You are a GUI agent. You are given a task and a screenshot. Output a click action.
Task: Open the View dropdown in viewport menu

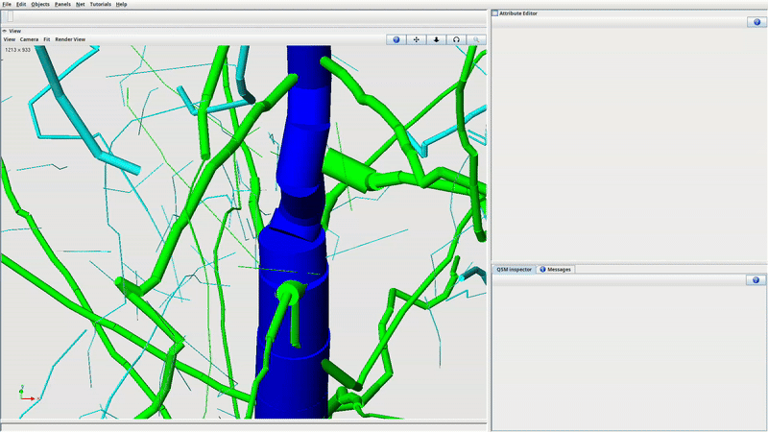(9, 39)
